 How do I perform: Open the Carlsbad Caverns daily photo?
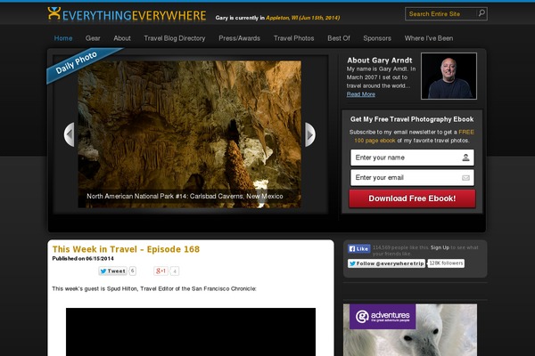point(189,133)
